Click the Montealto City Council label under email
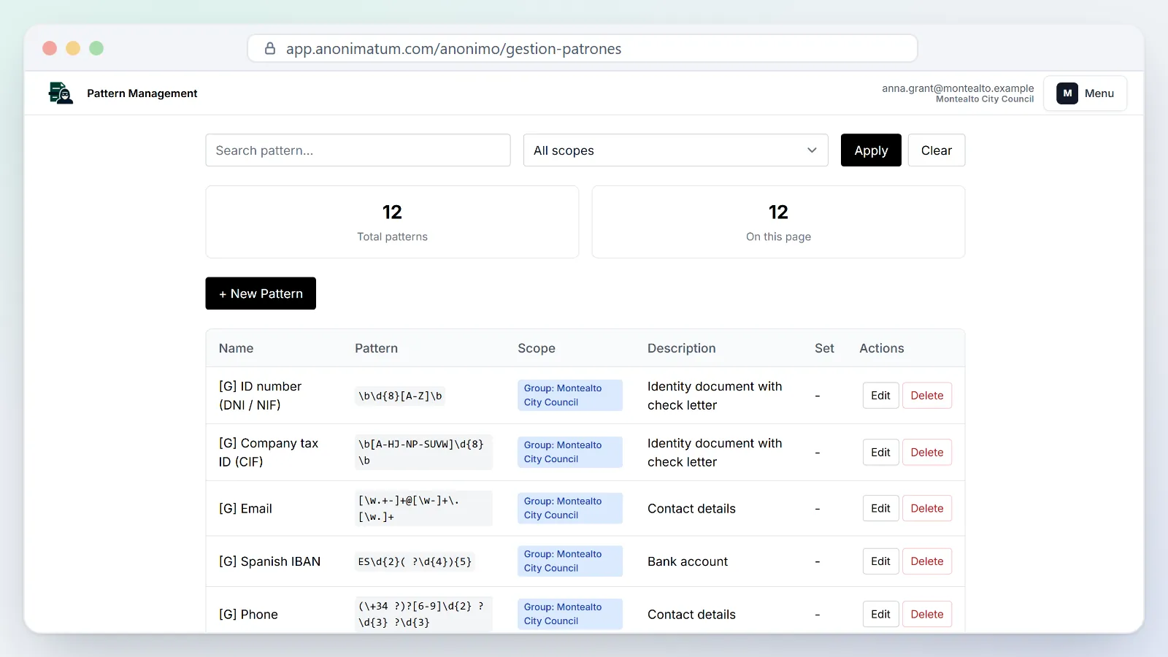 [x=985, y=99]
